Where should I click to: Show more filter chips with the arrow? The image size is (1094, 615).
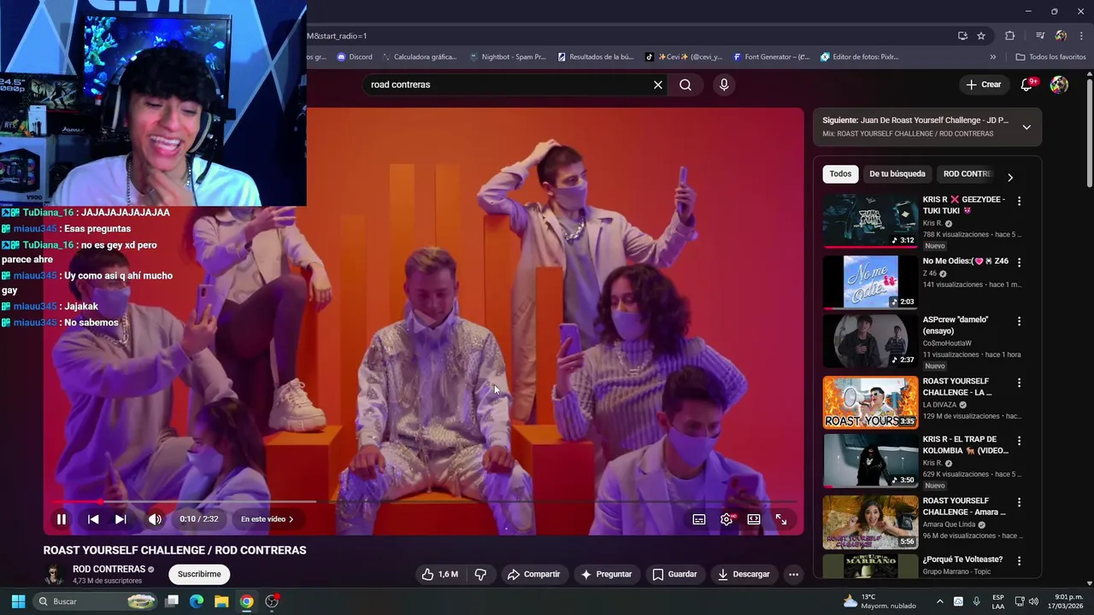[x=1010, y=177]
